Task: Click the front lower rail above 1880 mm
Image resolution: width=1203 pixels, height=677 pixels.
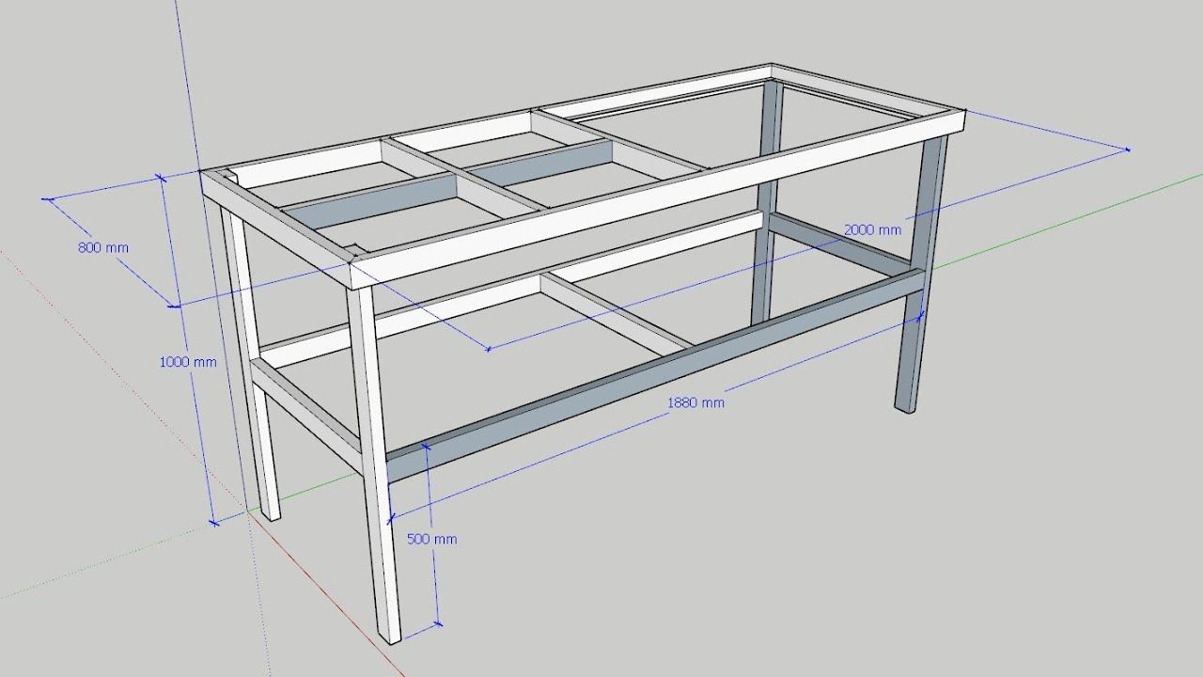Action: (x=655, y=375)
